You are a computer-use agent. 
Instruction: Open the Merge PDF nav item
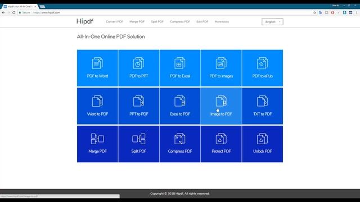[137, 21]
